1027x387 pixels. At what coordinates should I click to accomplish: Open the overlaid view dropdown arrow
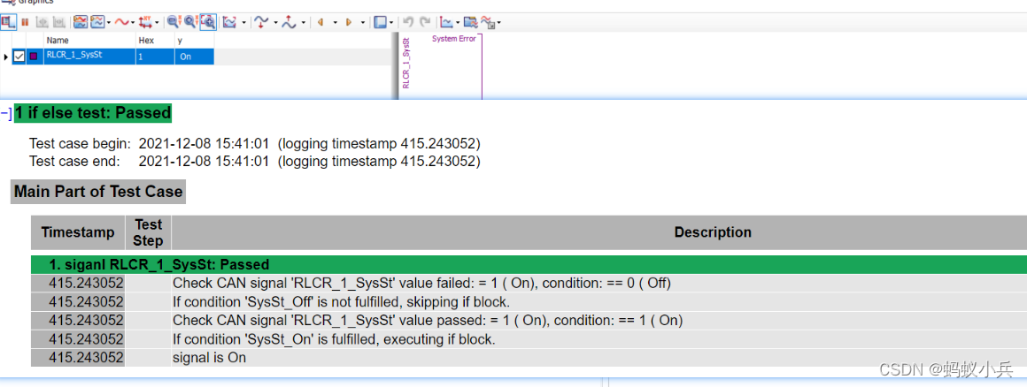coord(109,23)
